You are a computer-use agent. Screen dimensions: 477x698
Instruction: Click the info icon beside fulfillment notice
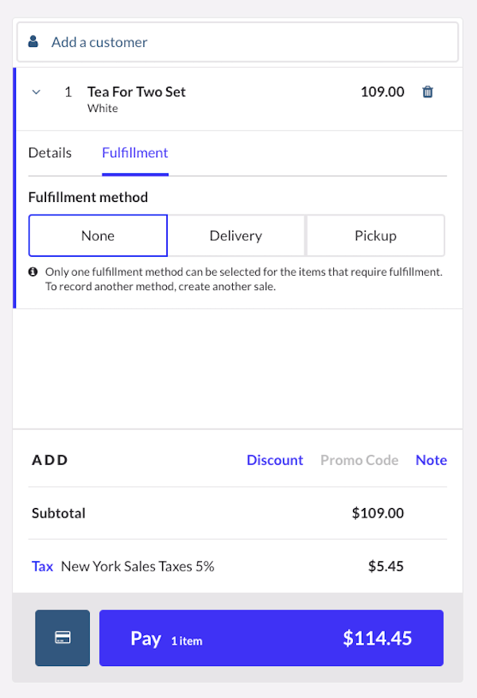[33, 272]
